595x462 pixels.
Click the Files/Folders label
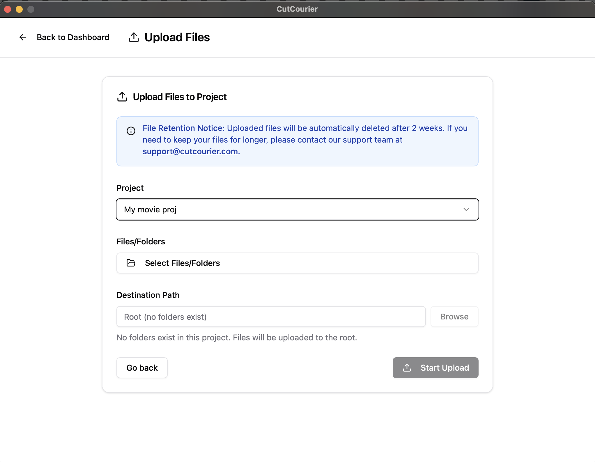point(141,241)
